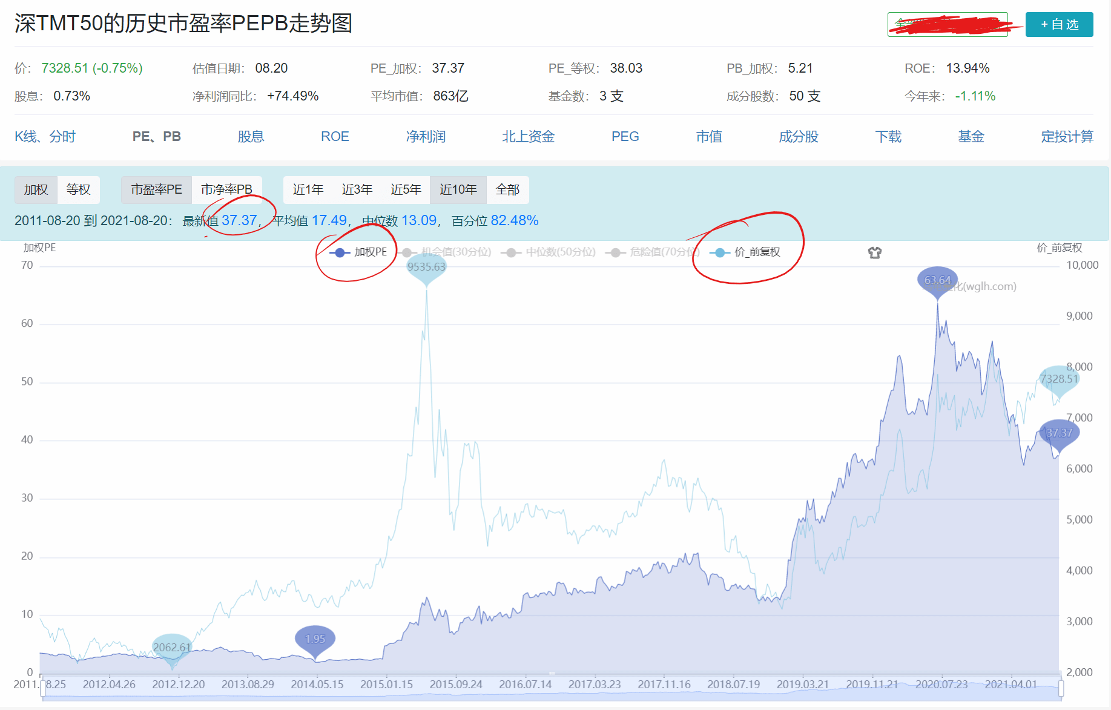The height and width of the screenshot is (710, 1111).
Task: Add index via +自选 button
Action: [1059, 24]
